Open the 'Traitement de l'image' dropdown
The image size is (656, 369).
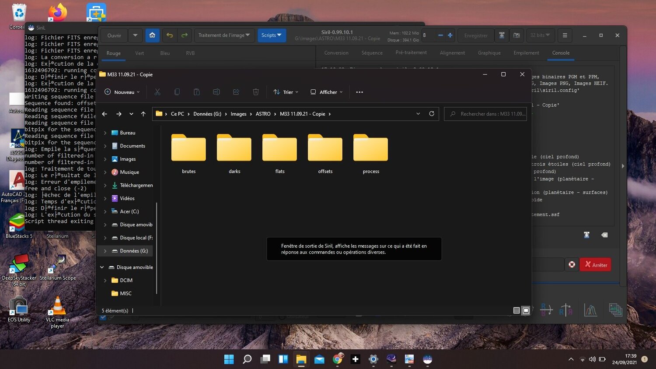click(x=224, y=35)
